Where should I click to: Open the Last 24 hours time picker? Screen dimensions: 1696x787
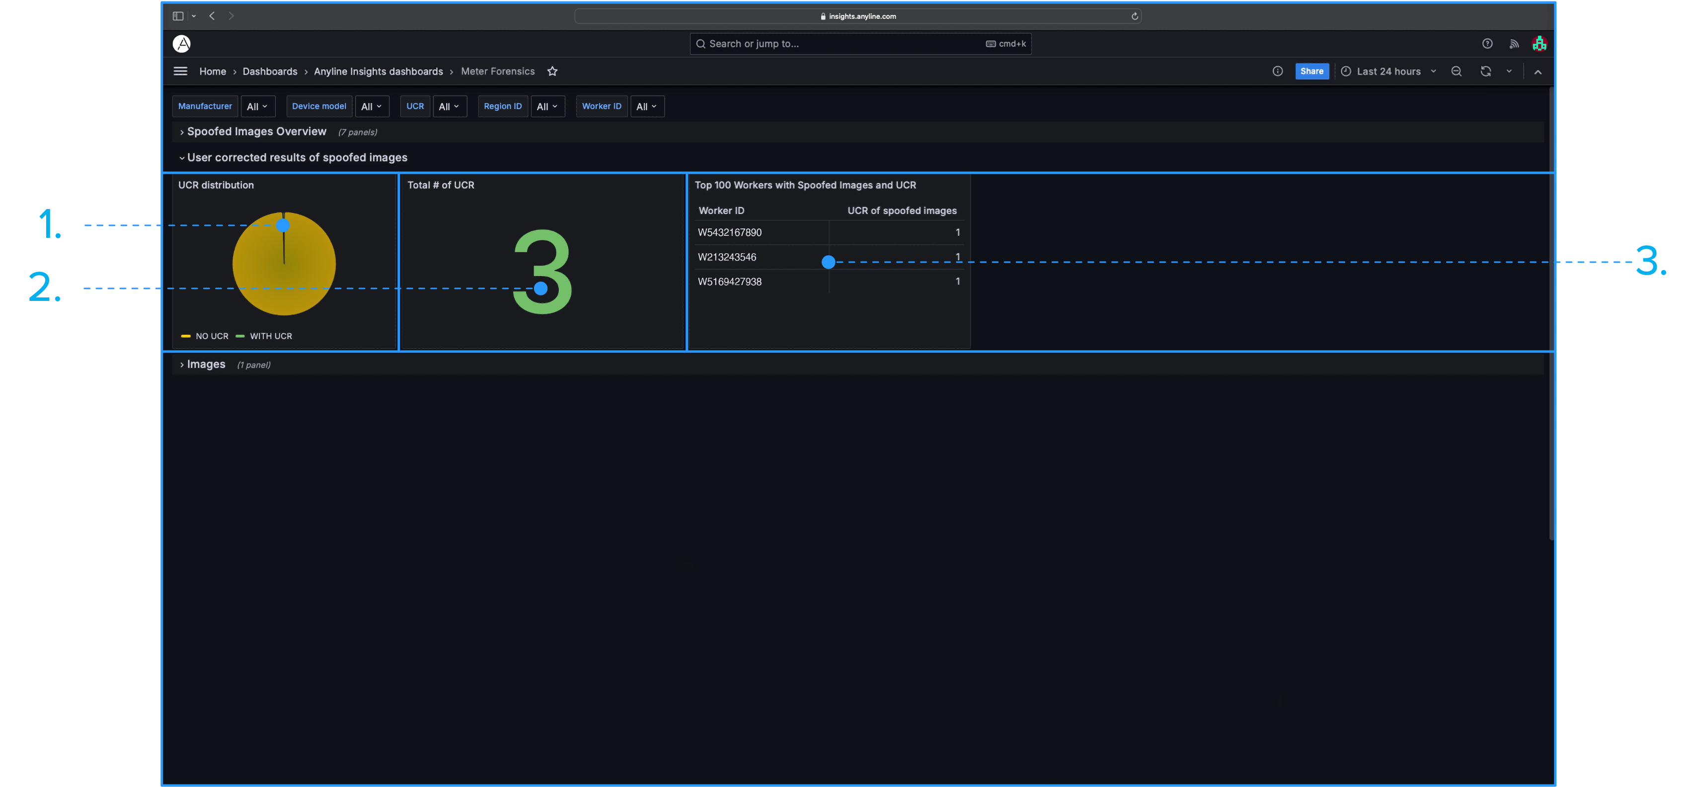(x=1388, y=71)
